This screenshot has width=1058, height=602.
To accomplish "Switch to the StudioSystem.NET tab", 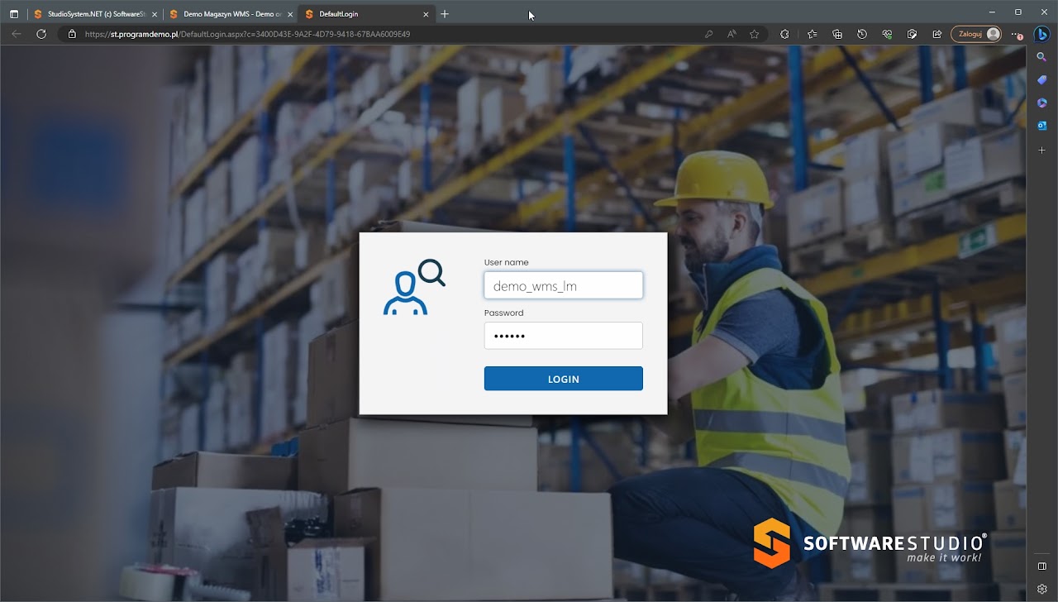I will tap(91, 14).
